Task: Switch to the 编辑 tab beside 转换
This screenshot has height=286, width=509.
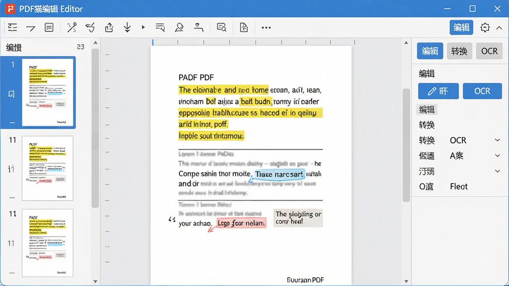Action: click(x=430, y=51)
